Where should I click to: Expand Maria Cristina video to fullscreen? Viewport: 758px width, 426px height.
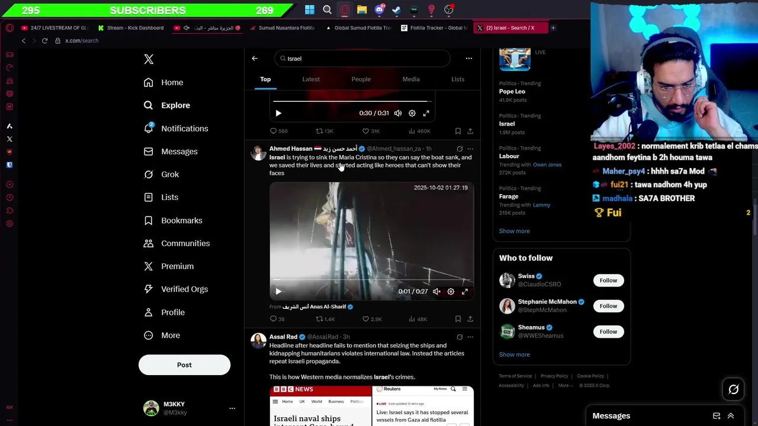click(465, 292)
